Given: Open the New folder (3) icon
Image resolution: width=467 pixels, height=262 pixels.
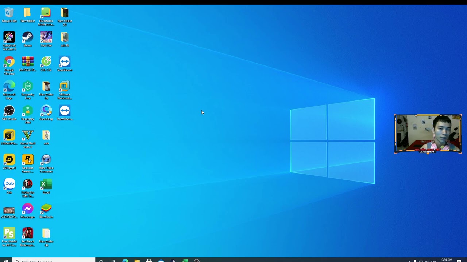Looking at the screenshot, I should [x=65, y=17].
